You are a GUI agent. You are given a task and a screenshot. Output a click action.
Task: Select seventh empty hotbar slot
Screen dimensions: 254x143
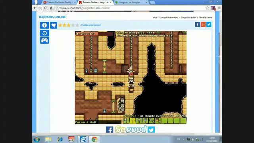tap(164, 121)
